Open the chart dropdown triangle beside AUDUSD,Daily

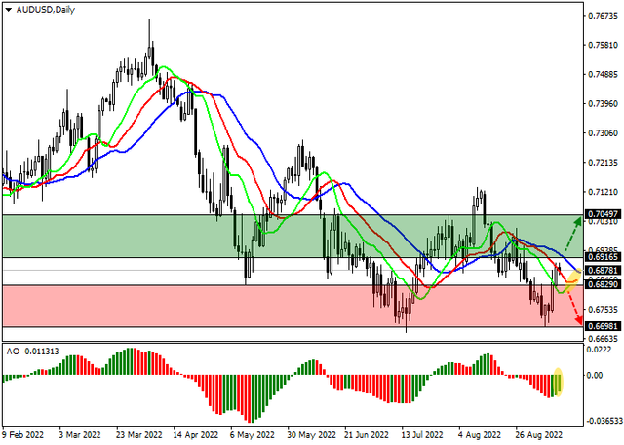(9, 10)
